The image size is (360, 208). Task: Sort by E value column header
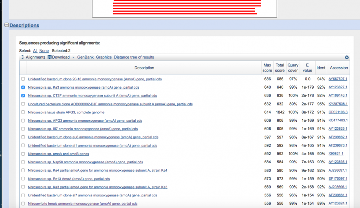(307, 68)
